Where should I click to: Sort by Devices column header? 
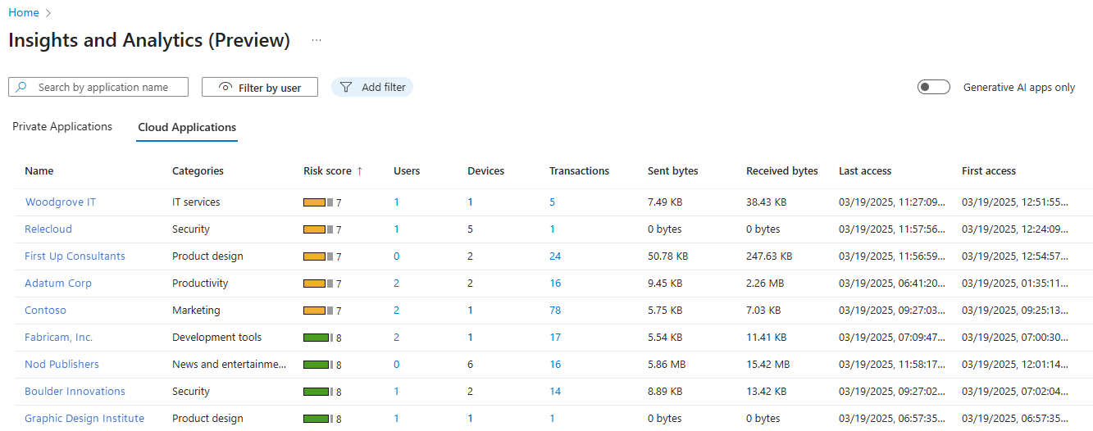coord(485,171)
